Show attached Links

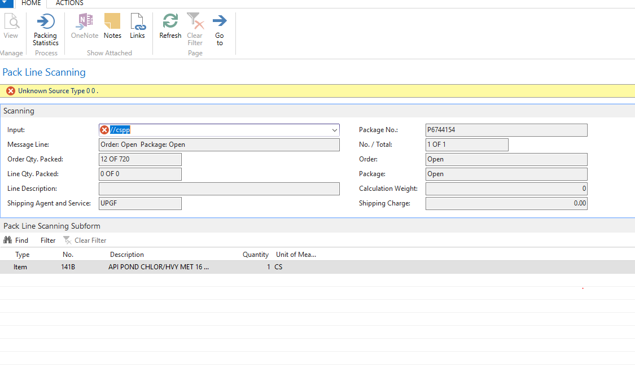point(137,27)
